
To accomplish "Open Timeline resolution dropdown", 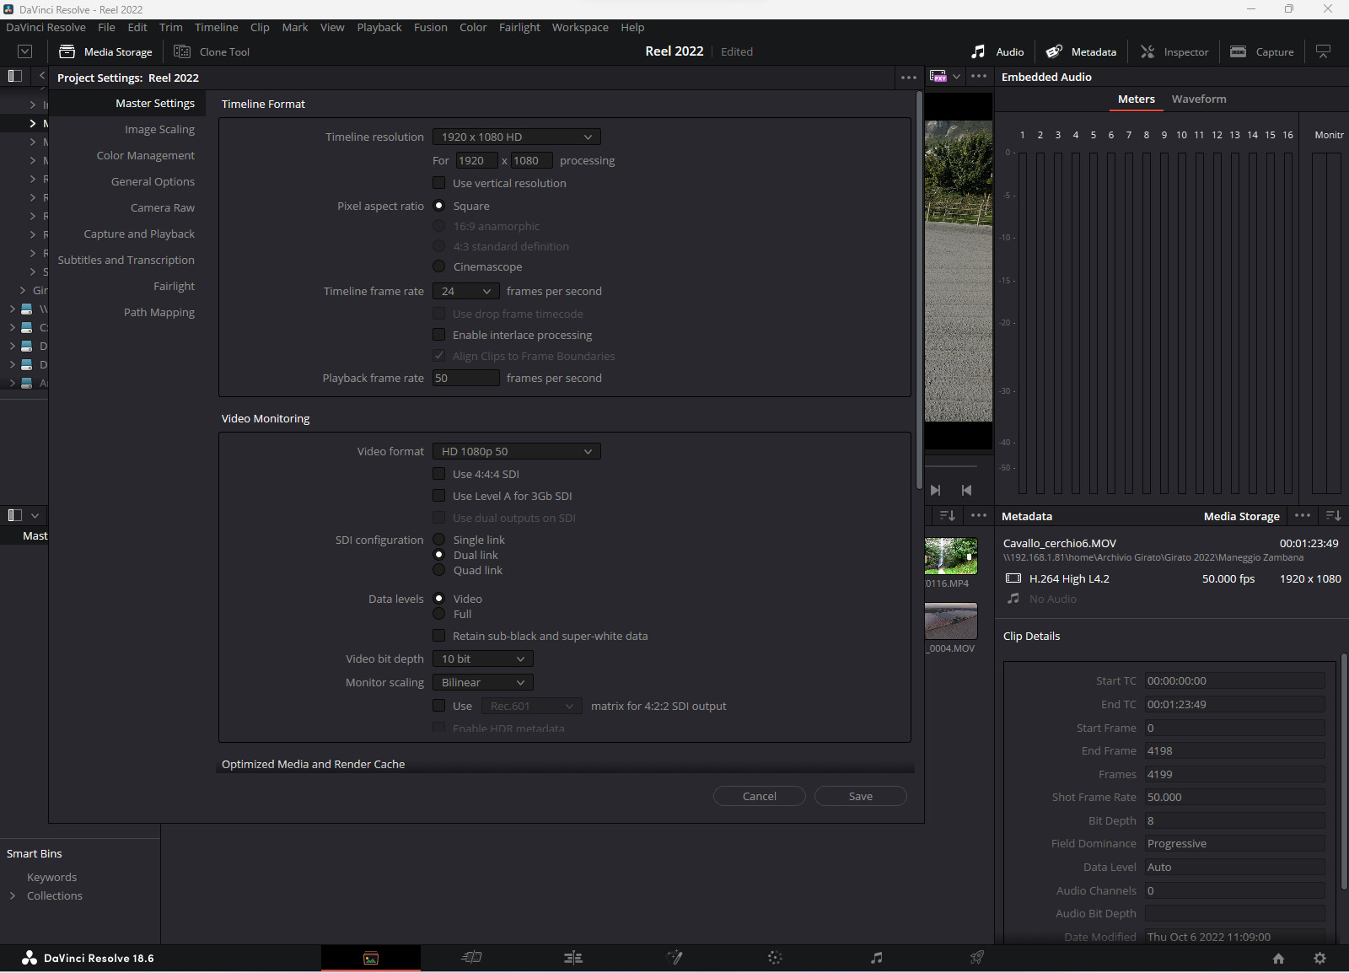I will coord(516,137).
